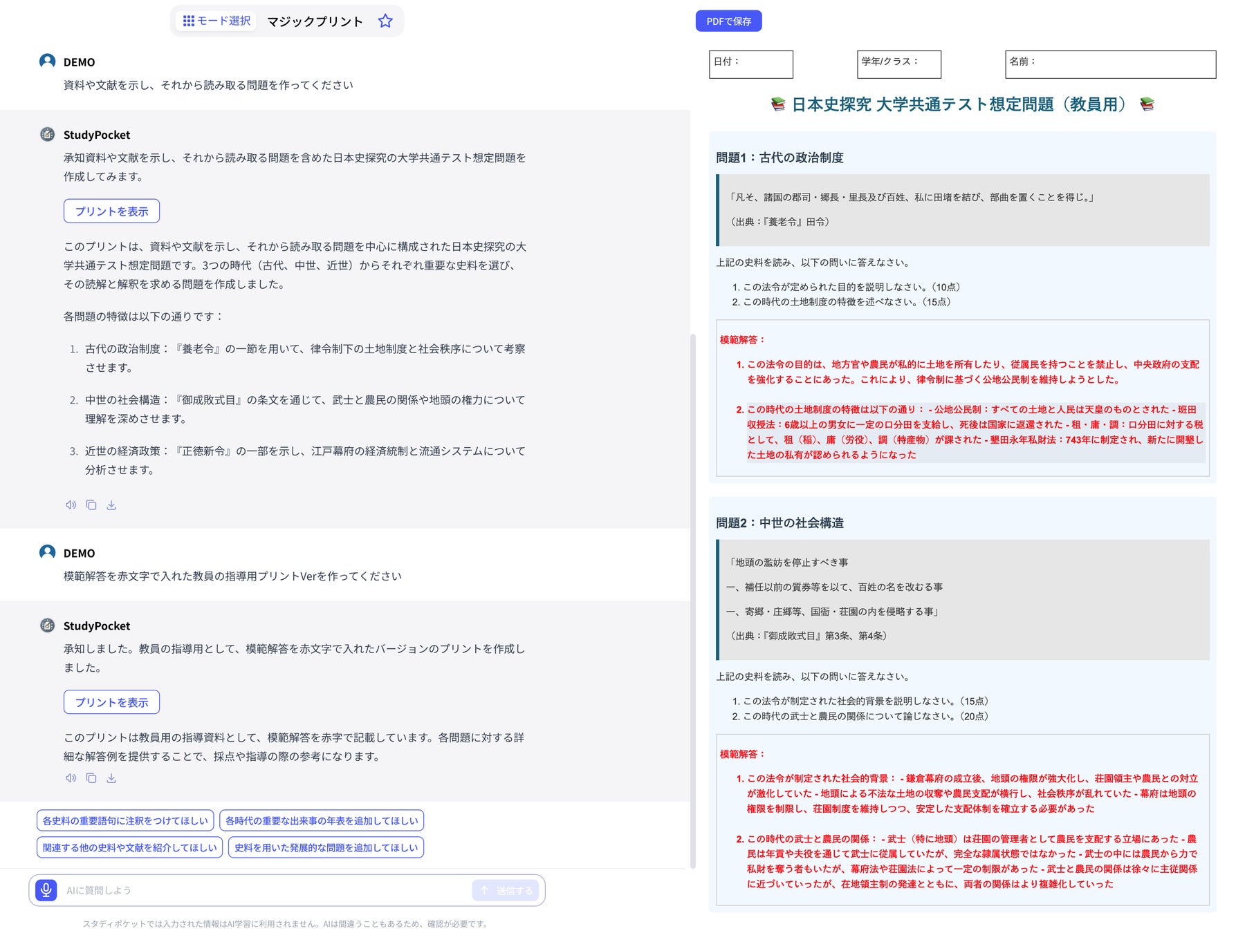The width and height of the screenshot is (1236, 933).
Task: Click the footer disclaimer スタディポケットでは入力された情報
Action: click(x=285, y=924)
